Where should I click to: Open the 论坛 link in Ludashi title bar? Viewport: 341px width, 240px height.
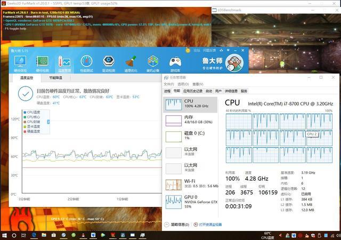coord(197,50)
